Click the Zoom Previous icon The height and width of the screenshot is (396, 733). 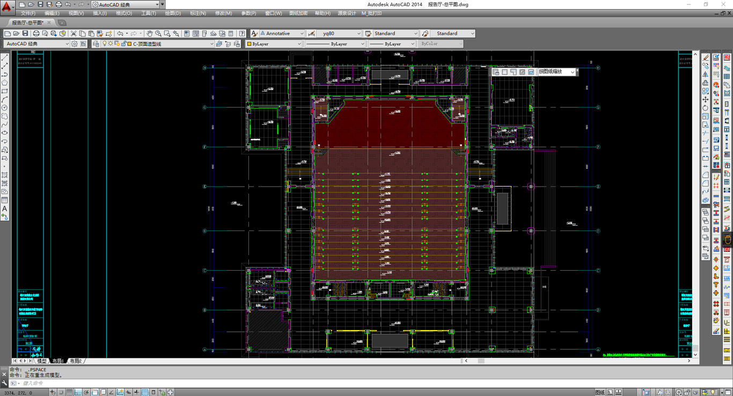click(x=175, y=33)
